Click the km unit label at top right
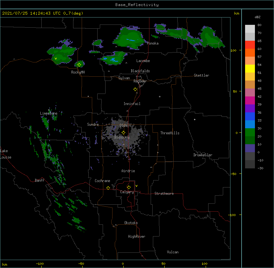 point(236,13)
